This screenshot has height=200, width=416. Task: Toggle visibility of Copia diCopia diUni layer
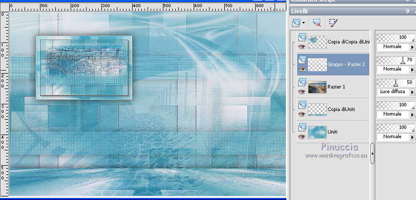point(302,47)
